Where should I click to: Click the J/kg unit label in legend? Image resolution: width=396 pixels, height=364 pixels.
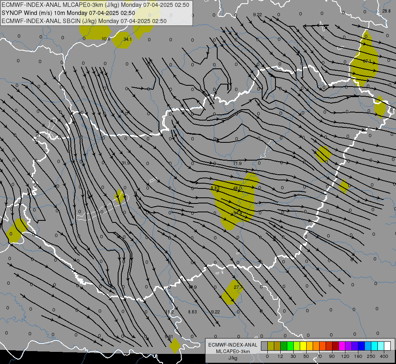[x=233, y=358]
